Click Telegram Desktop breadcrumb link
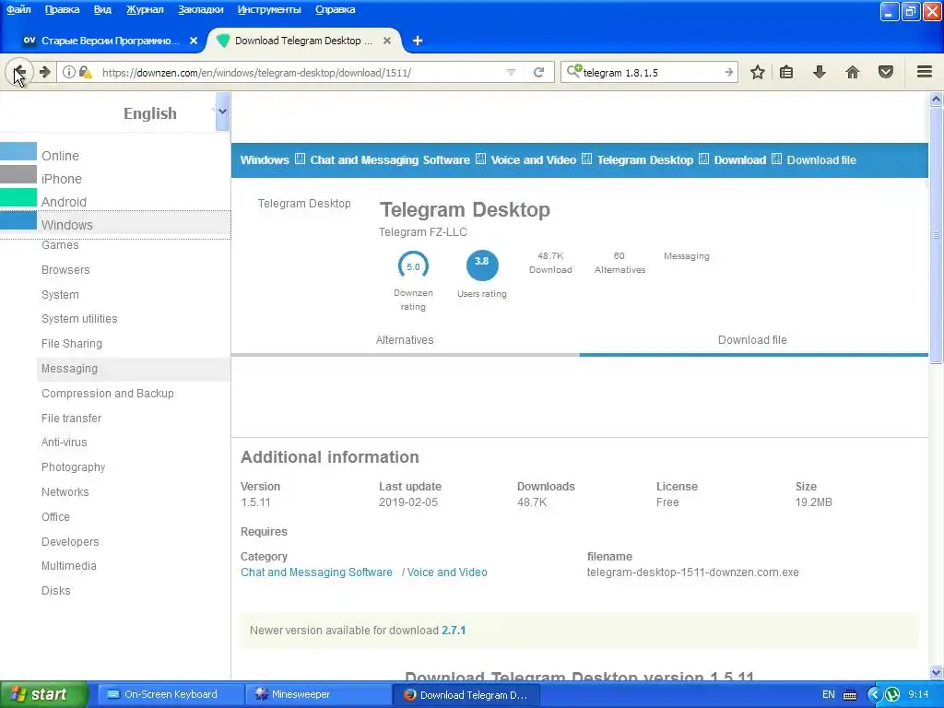The width and height of the screenshot is (944, 708). (x=644, y=160)
